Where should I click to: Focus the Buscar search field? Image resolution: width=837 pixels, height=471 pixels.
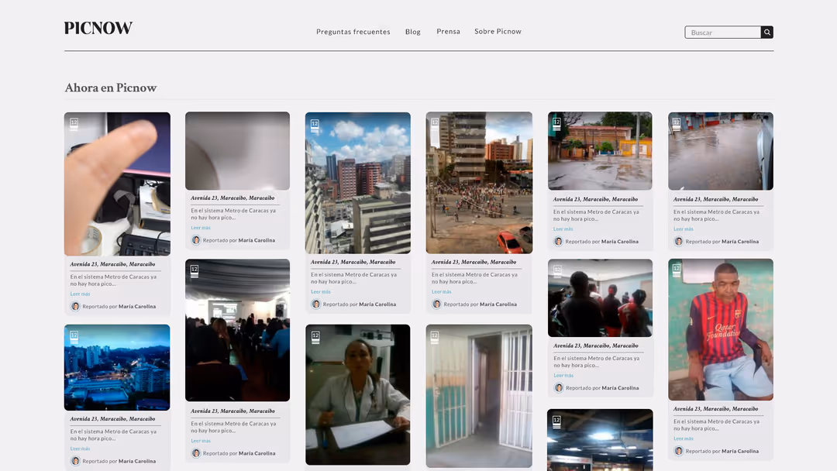click(722, 33)
